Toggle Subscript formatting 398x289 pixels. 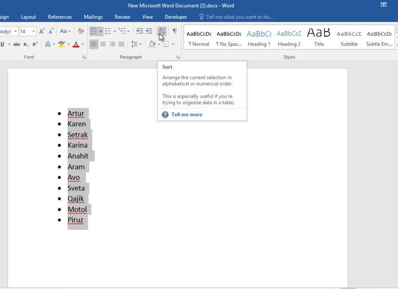tap(26, 44)
